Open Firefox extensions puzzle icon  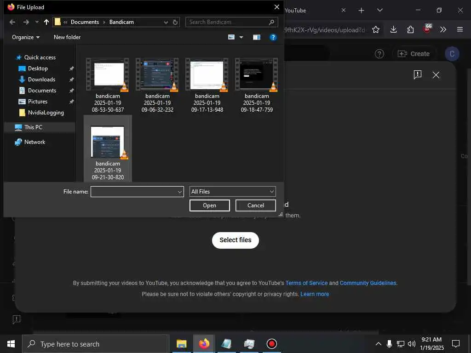click(x=410, y=29)
